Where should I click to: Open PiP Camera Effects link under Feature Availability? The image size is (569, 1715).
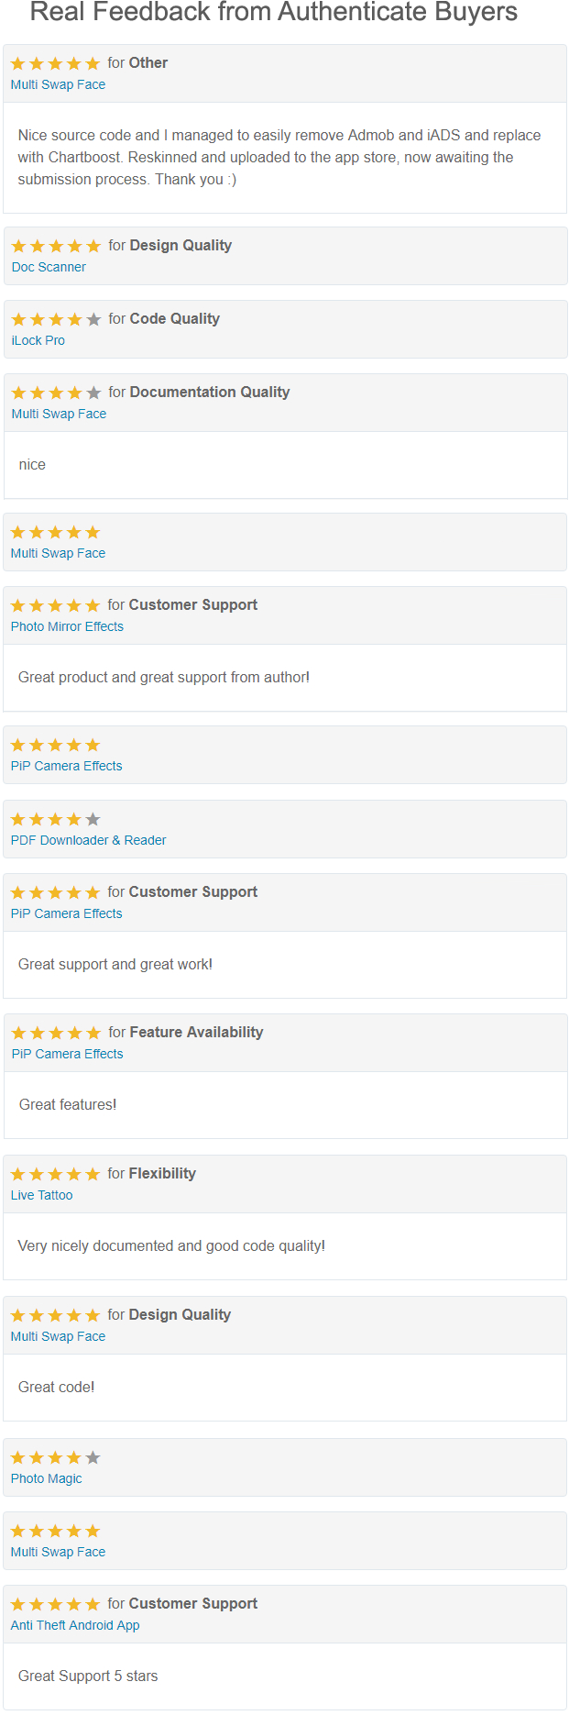click(67, 1054)
